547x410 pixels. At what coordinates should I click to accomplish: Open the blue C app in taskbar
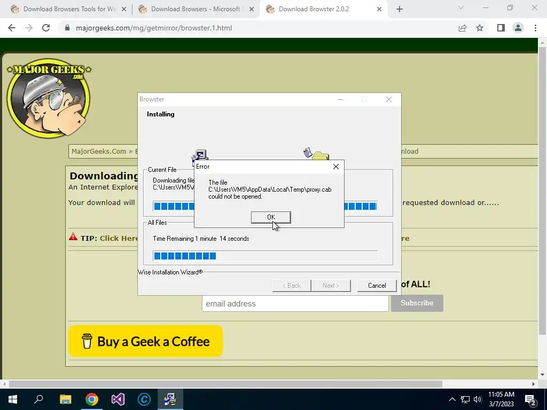pos(144,399)
